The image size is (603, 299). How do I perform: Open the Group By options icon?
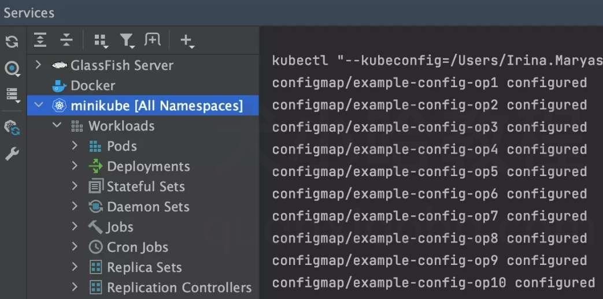coord(101,40)
